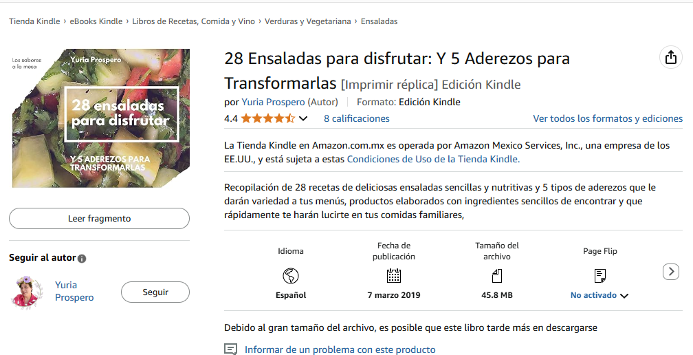The width and height of the screenshot is (693, 355).
Task: Click the speech bubble report icon
Action: point(230,349)
